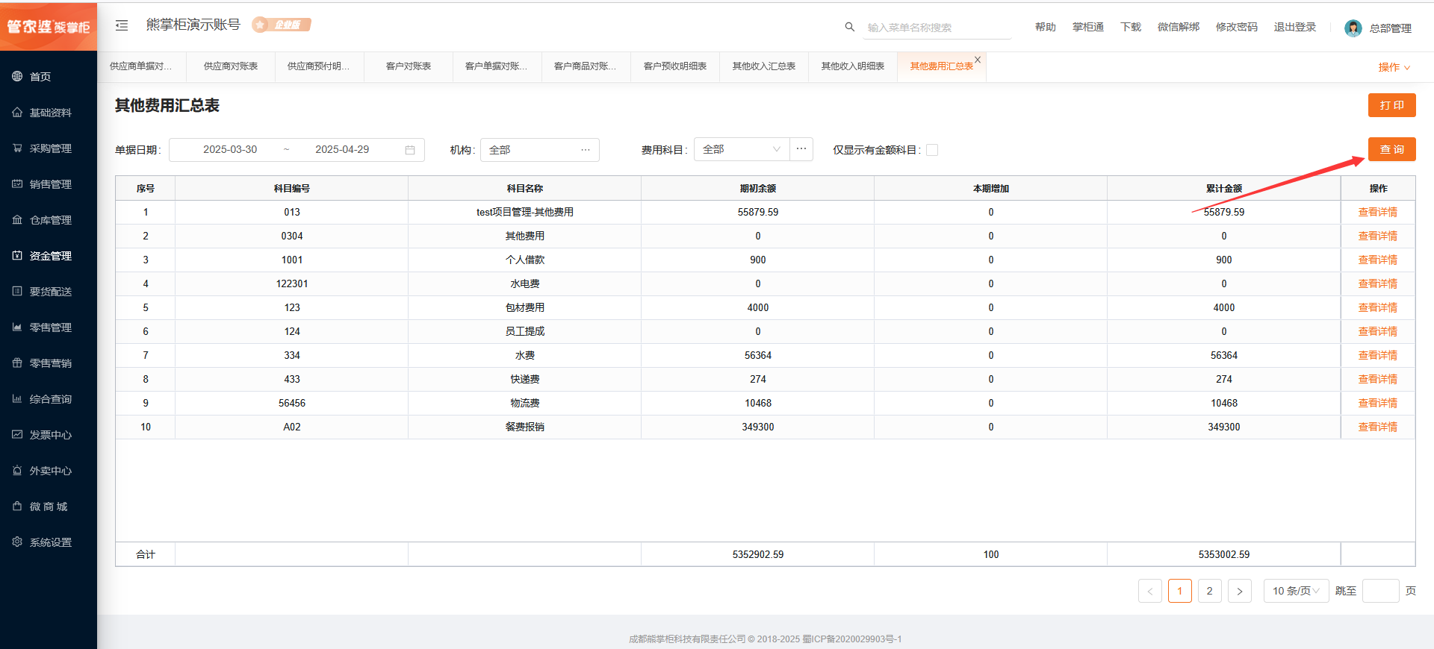This screenshot has height=649, width=1434.
Task: View details for 物流费 row
Action: 1378,403
